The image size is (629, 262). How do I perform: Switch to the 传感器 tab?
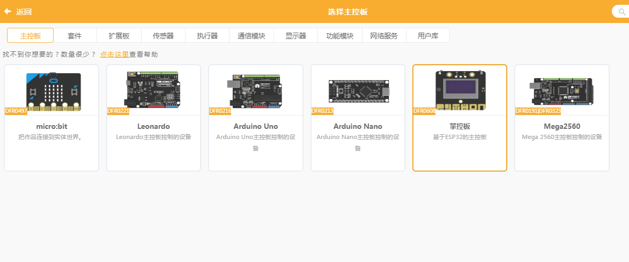[x=163, y=36]
